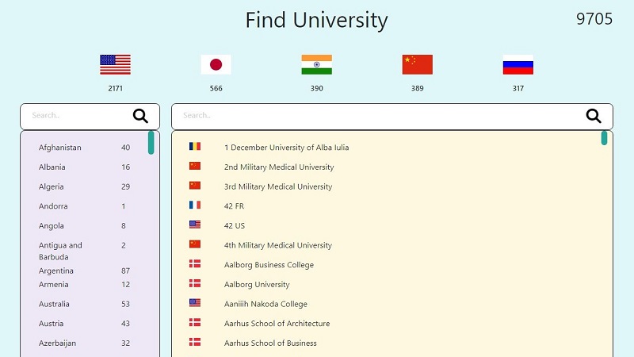Click the US flag beside 42 US
Viewport: 634px width, 357px height.
[x=195, y=225]
